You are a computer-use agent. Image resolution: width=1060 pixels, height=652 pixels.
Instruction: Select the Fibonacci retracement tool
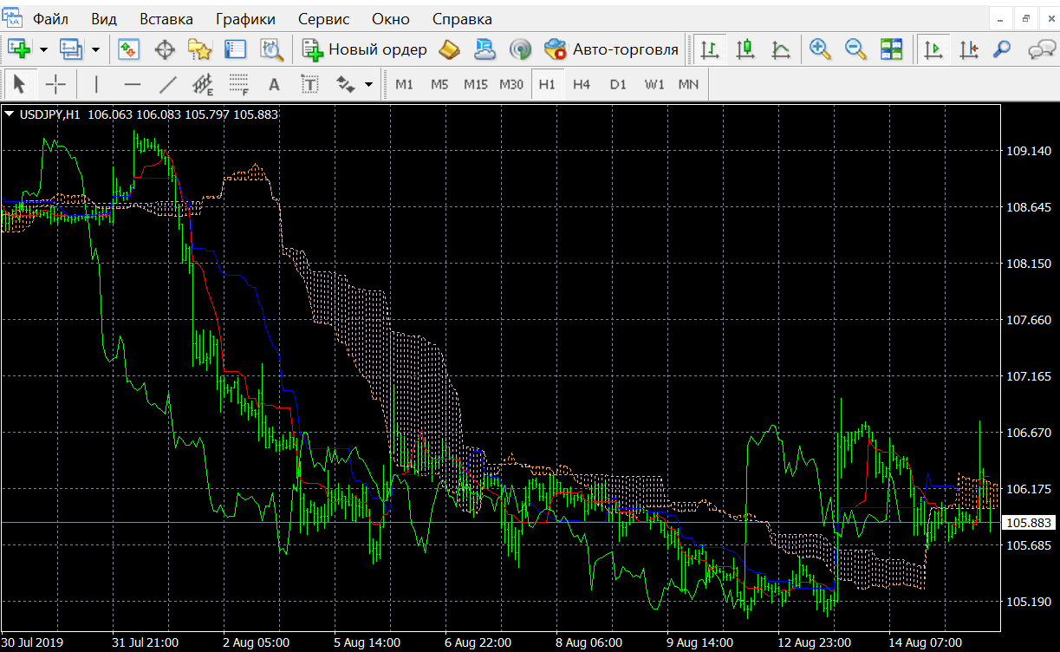[238, 84]
